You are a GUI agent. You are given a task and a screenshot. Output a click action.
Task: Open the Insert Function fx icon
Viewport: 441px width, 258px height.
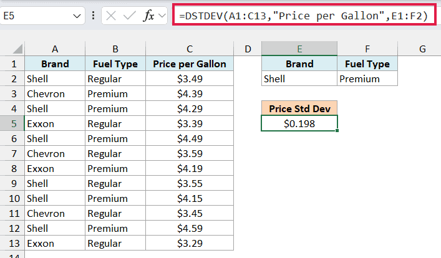point(148,16)
